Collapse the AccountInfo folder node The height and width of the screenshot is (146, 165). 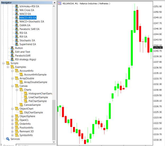pyautogui.click(x=12, y=71)
